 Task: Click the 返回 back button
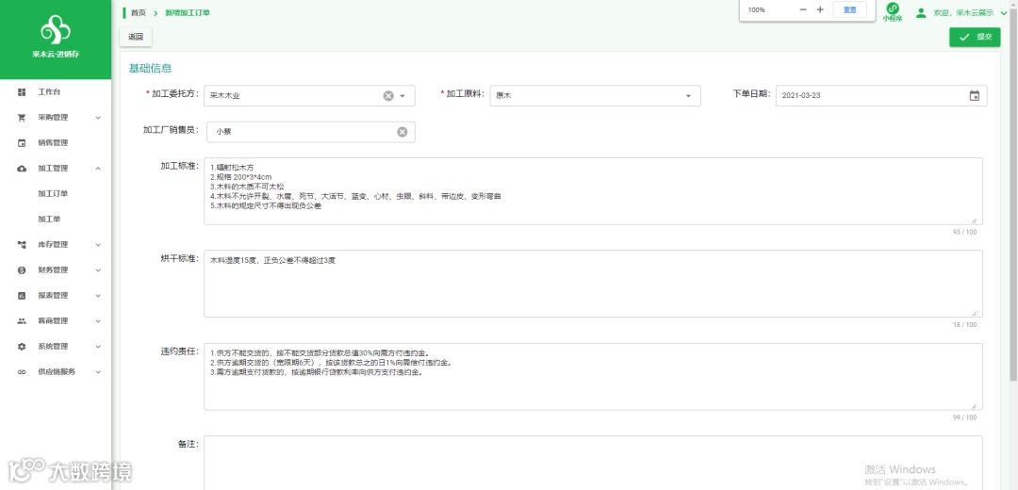(136, 37)
